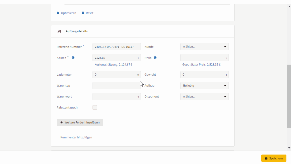Click the Lademeter input field
Image resolution: width=291 pixels, height=164 pixels.
(116, 75)
